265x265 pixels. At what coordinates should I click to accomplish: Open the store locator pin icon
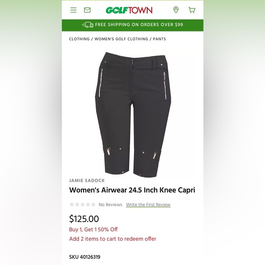(176, 10)
